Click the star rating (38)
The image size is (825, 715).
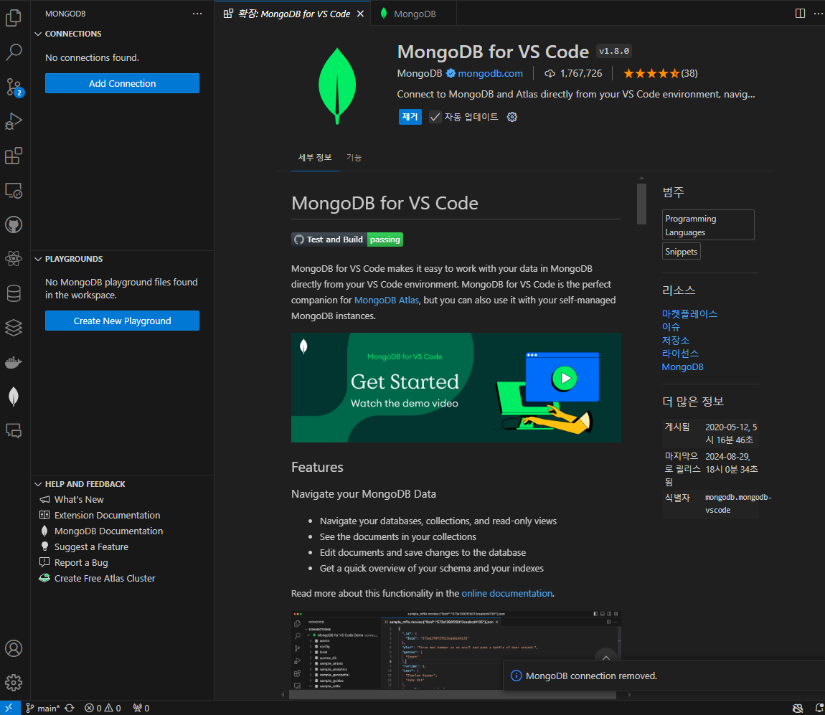[x=660, y=74]
